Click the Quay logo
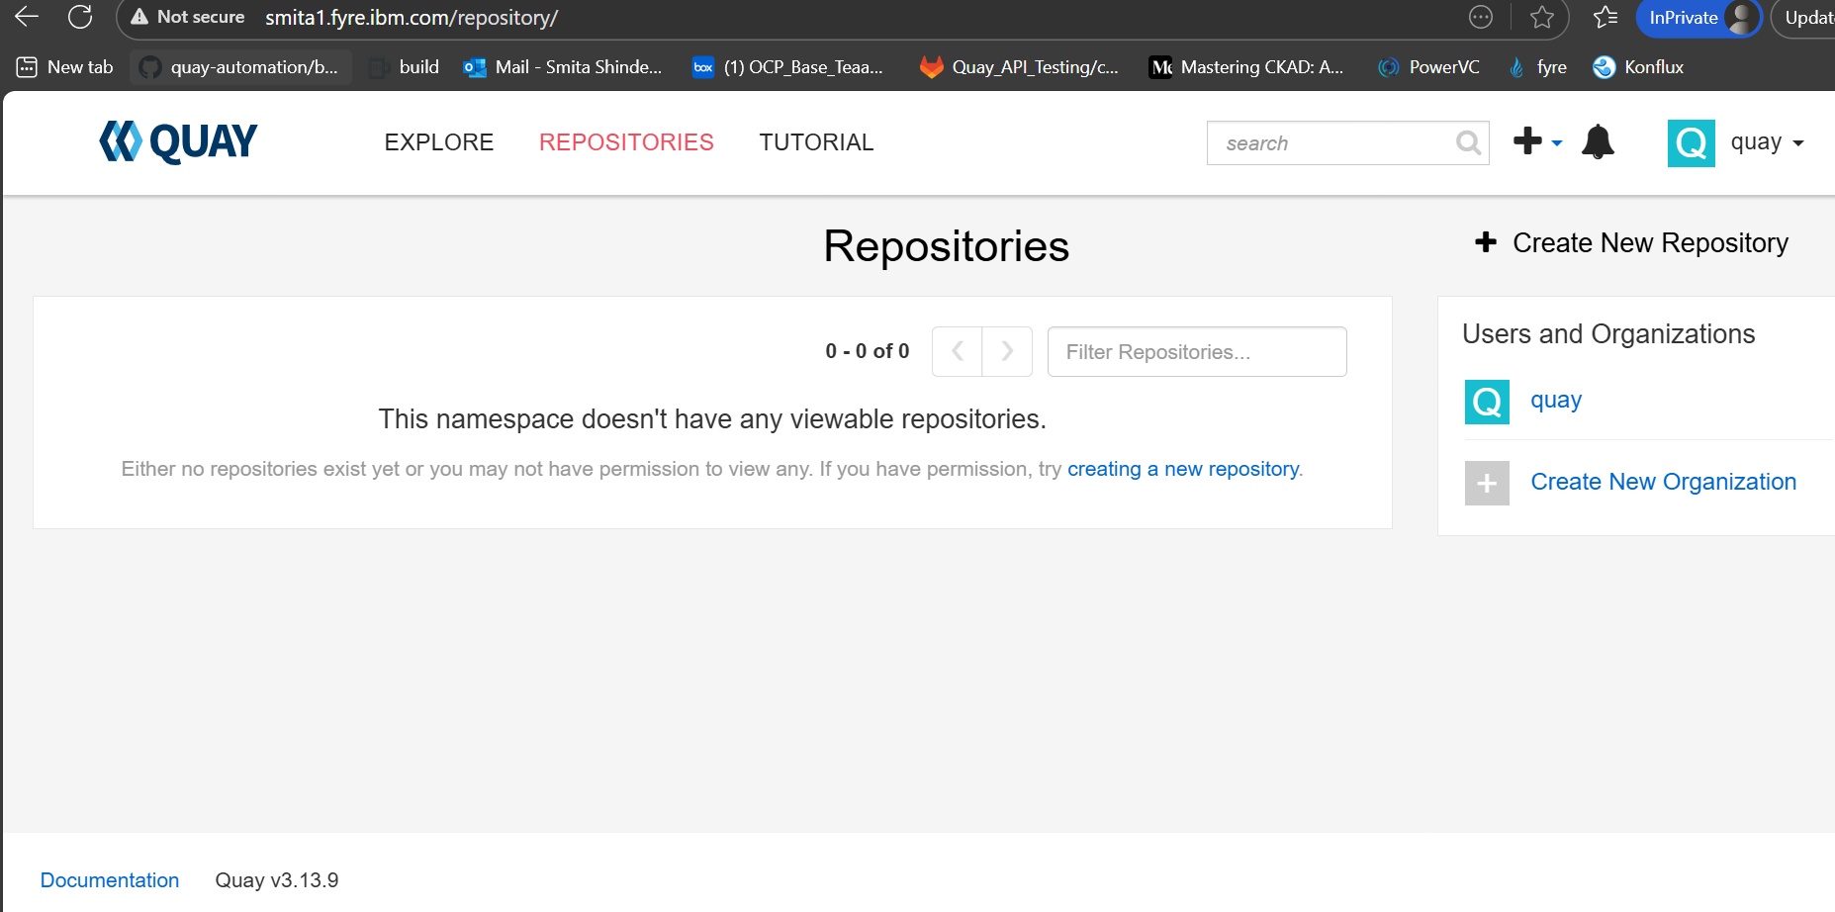Viewport: 1835px width, 912px height. click(178, 141)
